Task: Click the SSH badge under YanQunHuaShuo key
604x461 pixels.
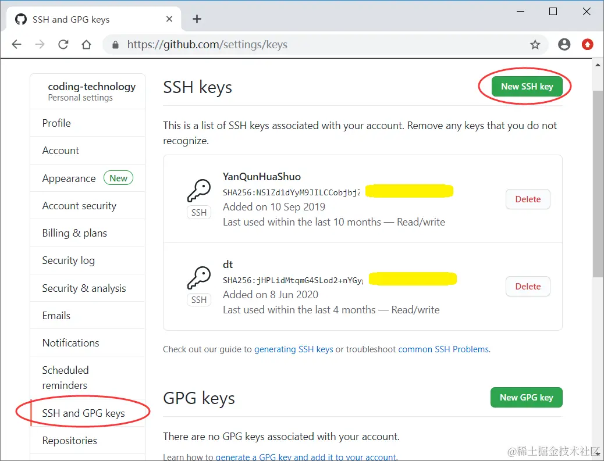Action: 199,212
